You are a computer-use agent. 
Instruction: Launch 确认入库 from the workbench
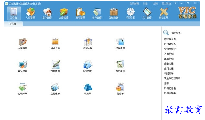pos(55,44)
